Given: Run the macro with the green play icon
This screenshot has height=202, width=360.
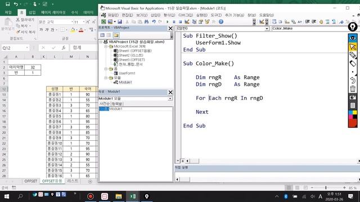Looking at the screenshot, I should click(x=168, y=22).
